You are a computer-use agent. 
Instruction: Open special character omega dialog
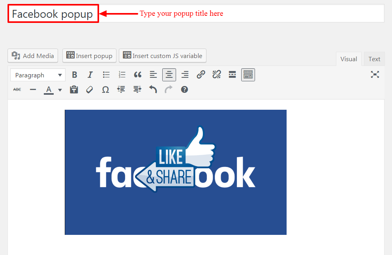point(105,90)
